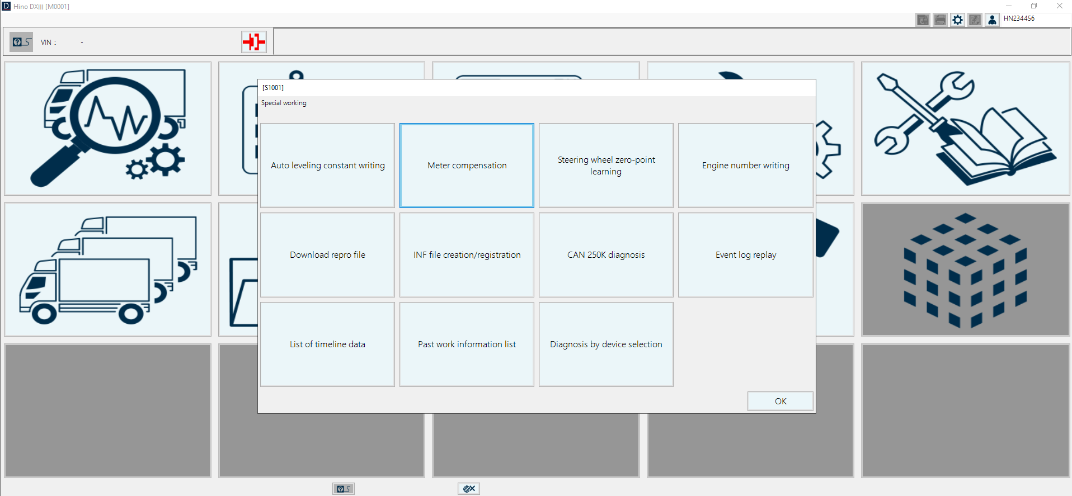The image size is (1072, 496).
Task: Open Event log replay
Action: point(745,255)
